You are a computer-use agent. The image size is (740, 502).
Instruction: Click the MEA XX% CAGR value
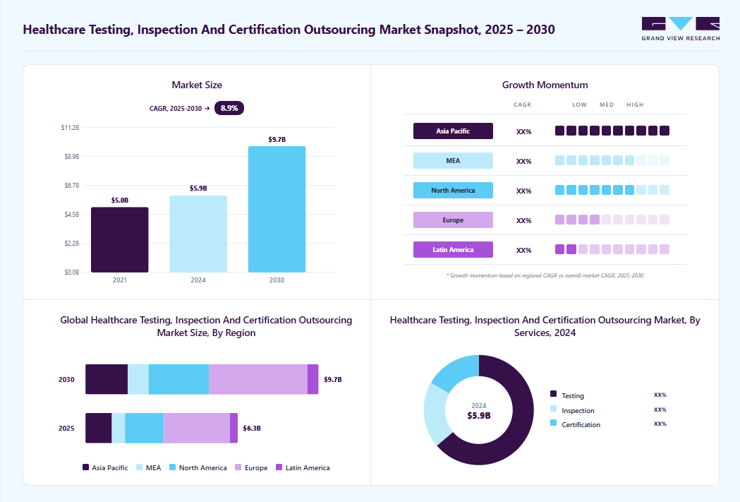524,162
